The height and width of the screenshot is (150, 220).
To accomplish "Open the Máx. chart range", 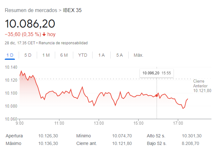I will point(139,55).
